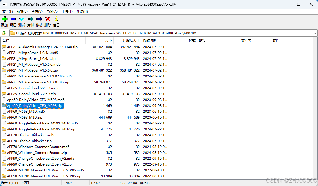The width and height of the screenshot is (318, 186).
Task: Click archive icon of APP21_MIAppStore_1.0.4.1.zip
Action: [4, 58]
